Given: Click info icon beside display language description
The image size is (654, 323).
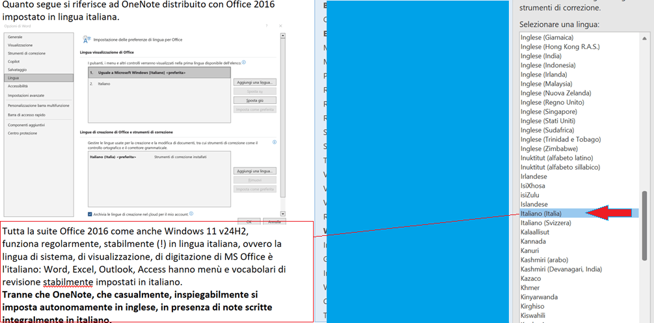Looking at the screenshot, I should 243,62.
